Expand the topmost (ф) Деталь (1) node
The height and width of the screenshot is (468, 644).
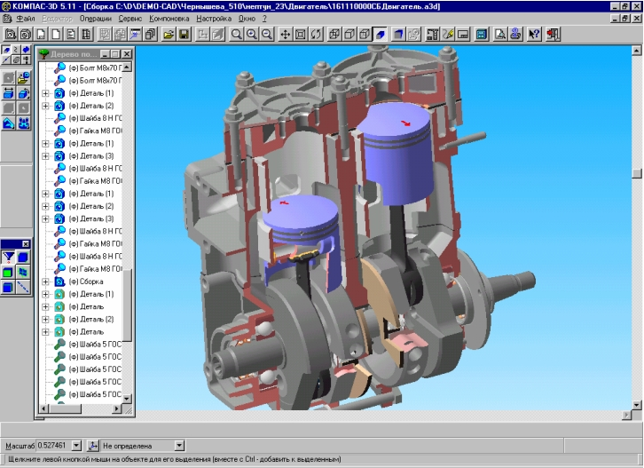[45, 93]
